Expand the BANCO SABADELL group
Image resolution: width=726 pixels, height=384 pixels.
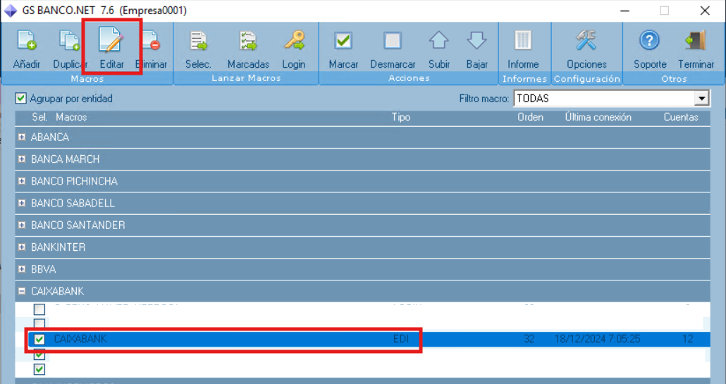tap(22, 203)
